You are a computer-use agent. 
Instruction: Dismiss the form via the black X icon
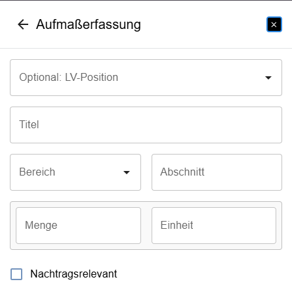274,24
